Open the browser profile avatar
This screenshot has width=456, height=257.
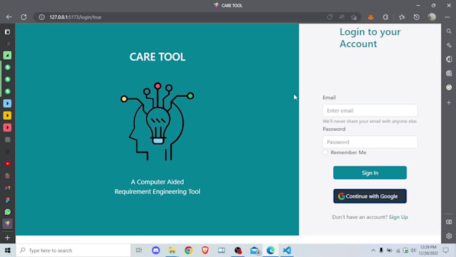432,17
